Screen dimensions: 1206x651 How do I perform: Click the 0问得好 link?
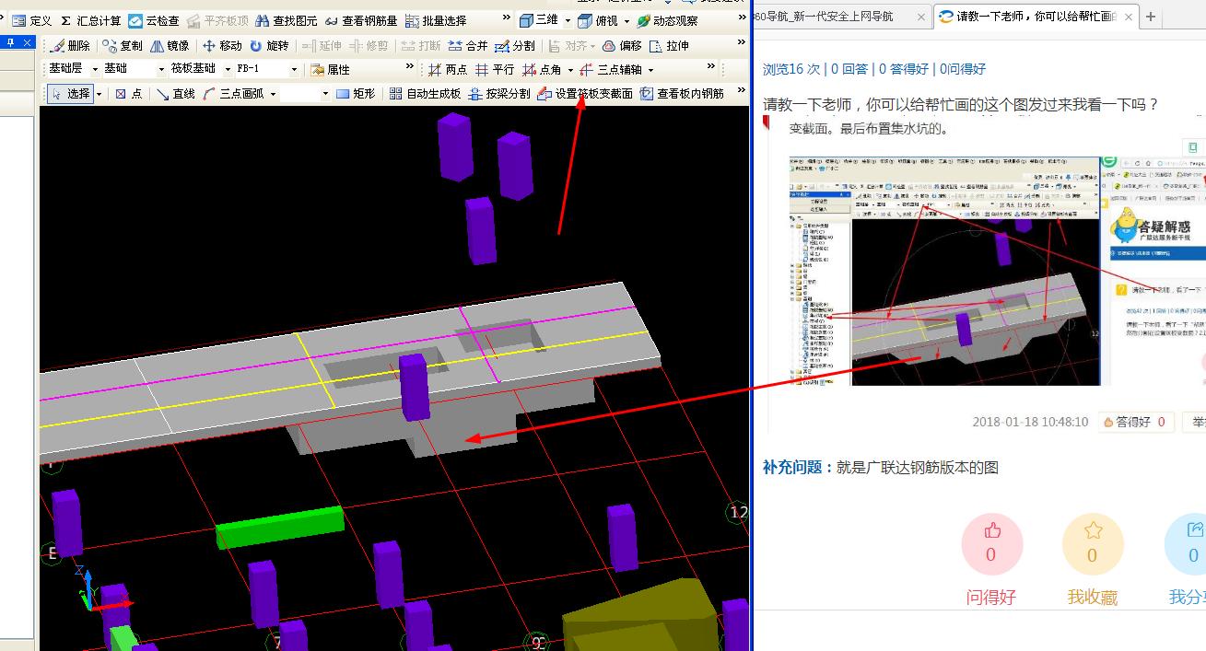click(963, 69)
